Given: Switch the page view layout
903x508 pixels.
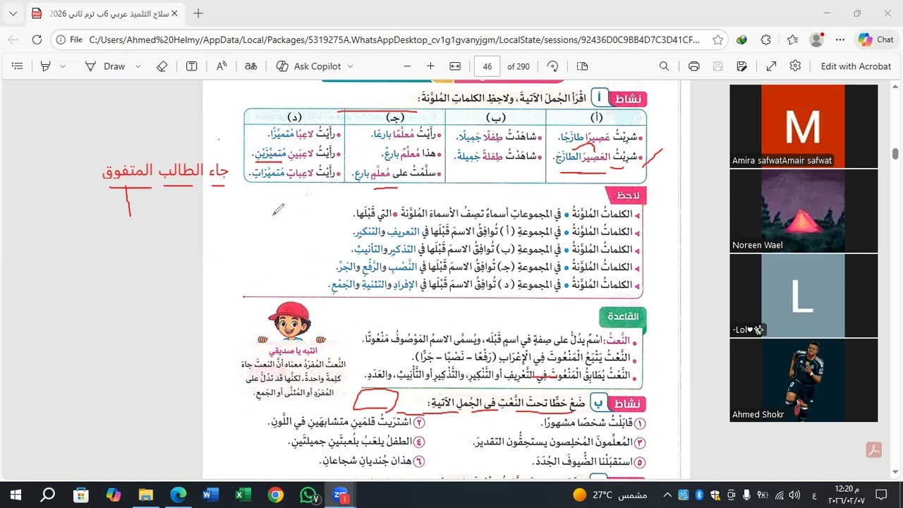Looking at the screenshot, I should tap(582, 66).
